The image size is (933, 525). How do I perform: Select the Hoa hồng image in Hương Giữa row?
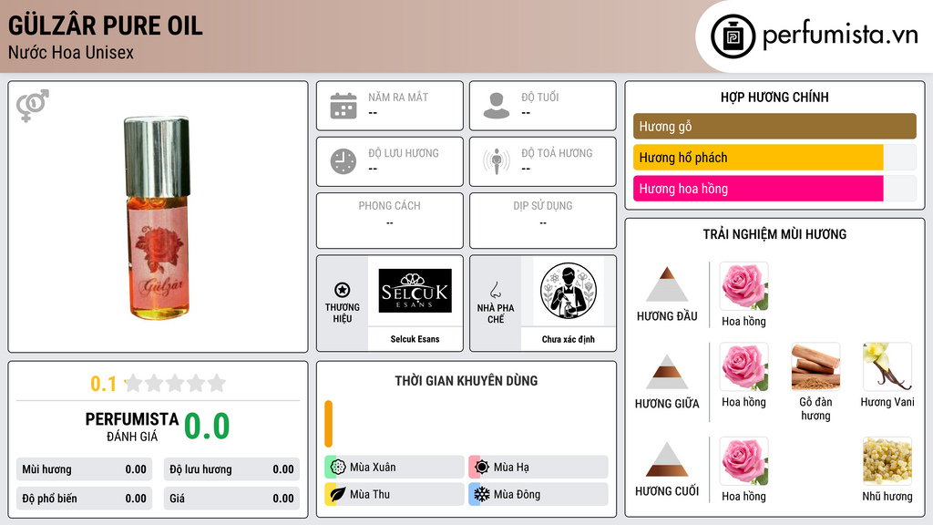coord(743,366)
